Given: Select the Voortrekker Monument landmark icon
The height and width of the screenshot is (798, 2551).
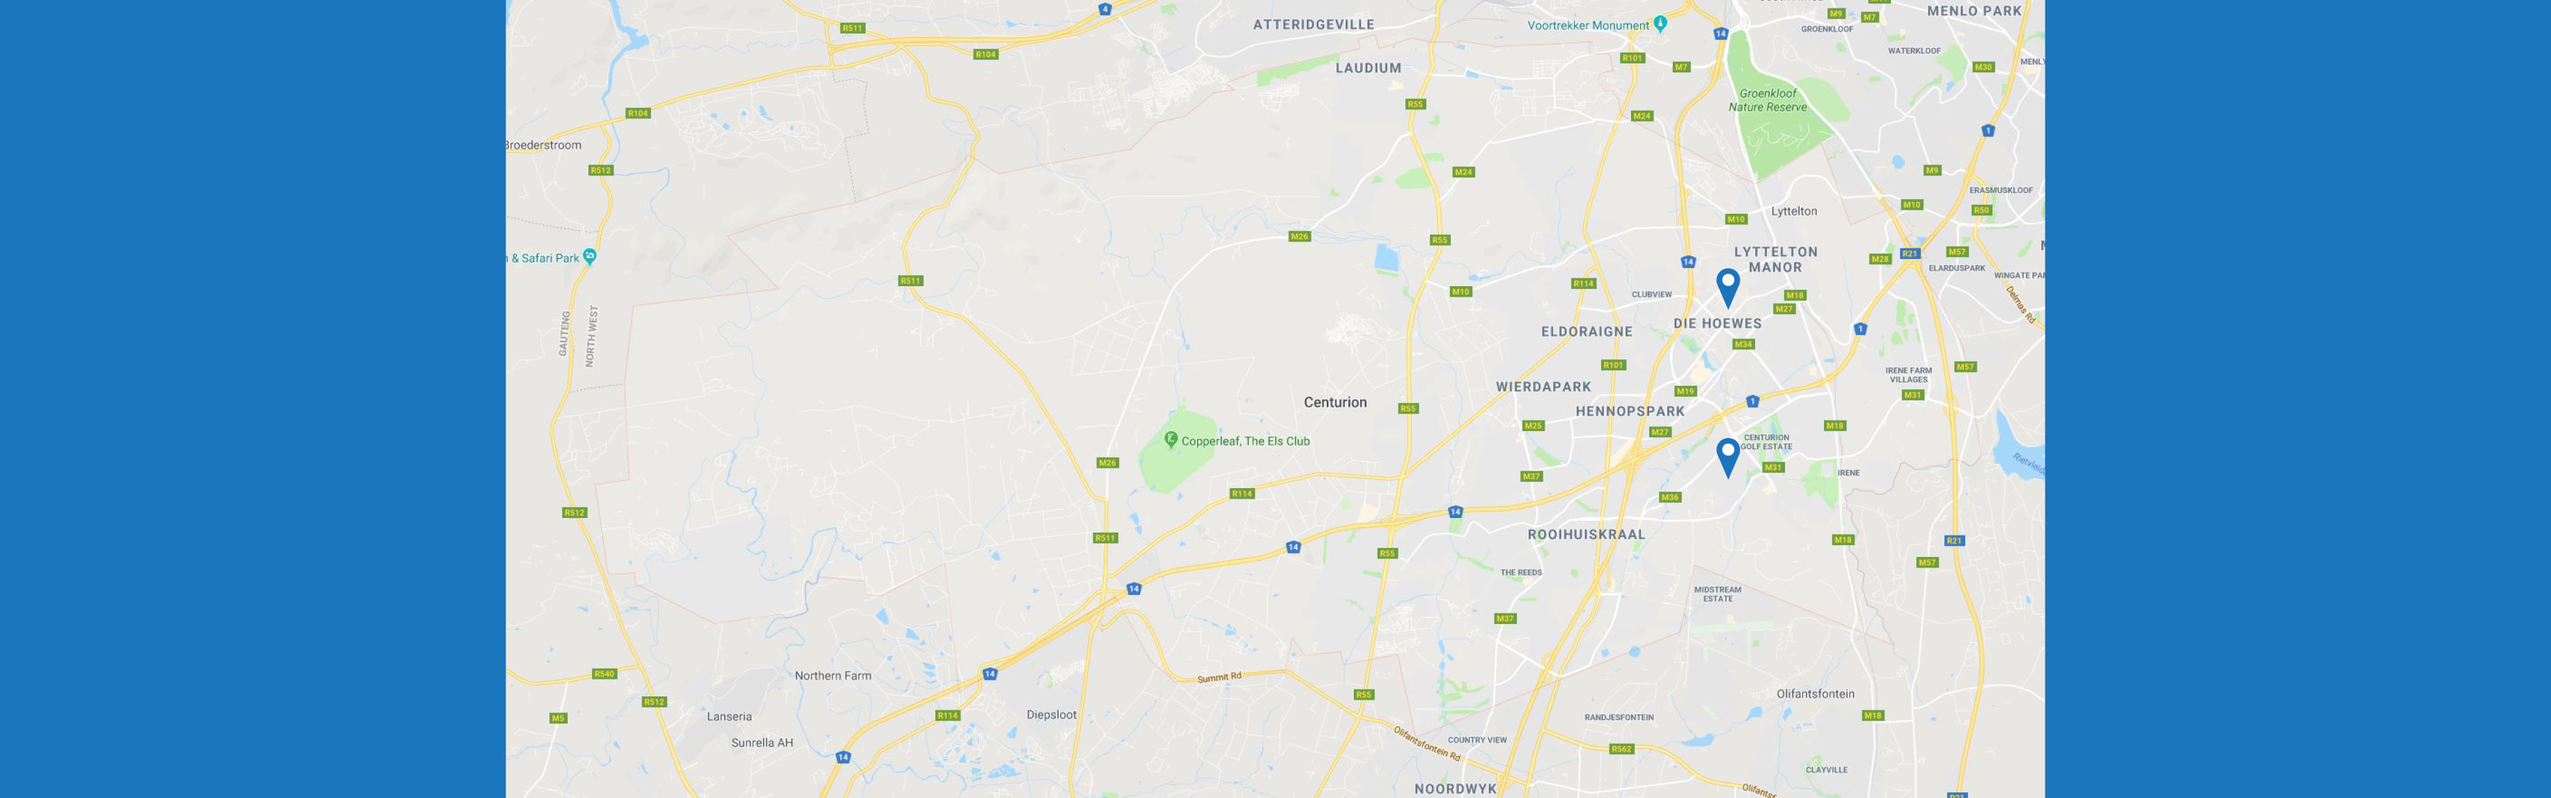Looking at the screenshot, I should pos(1661,24).
